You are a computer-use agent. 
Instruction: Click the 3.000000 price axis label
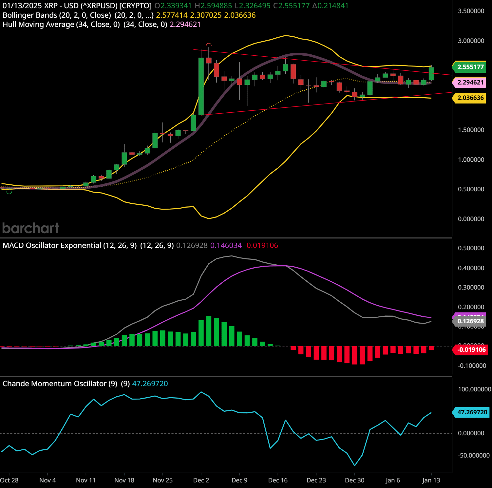click(471, 41)
